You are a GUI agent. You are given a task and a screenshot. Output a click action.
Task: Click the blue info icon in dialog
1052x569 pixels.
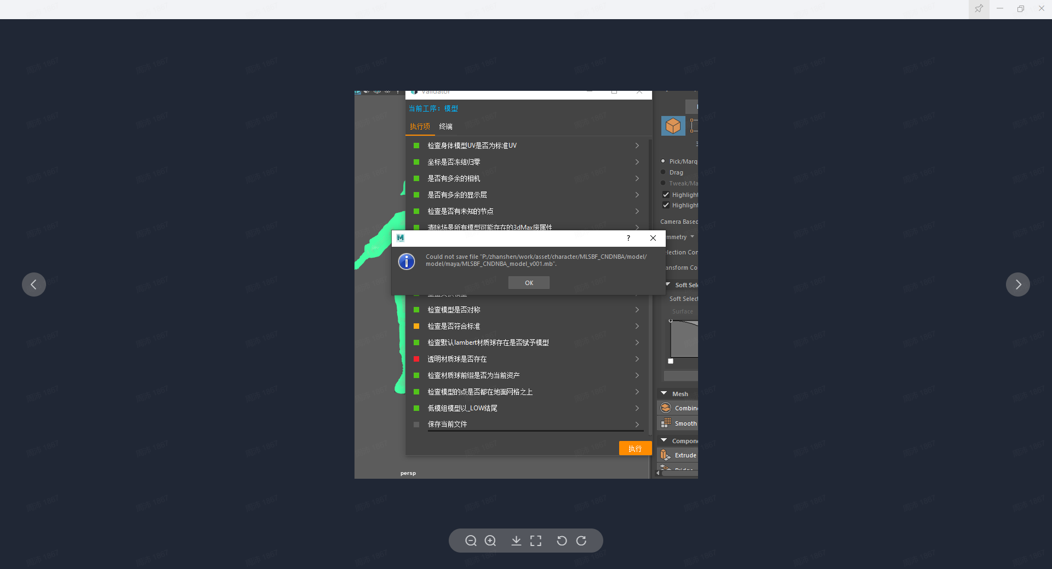pos(407,262)
